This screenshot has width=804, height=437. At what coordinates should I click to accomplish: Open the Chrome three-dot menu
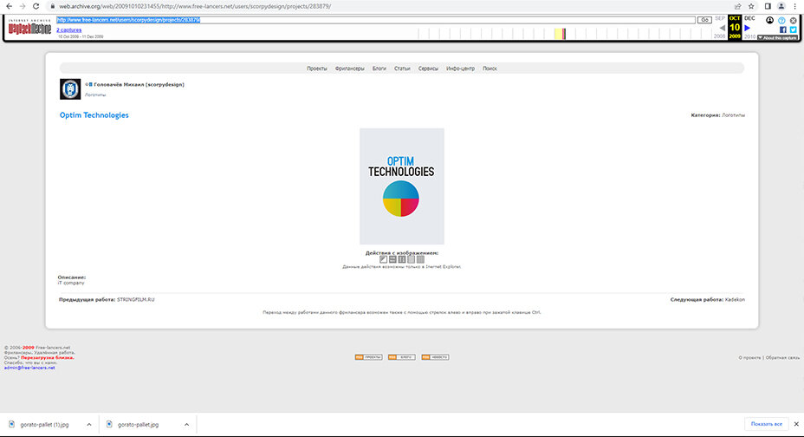click(x=794, y=6)
